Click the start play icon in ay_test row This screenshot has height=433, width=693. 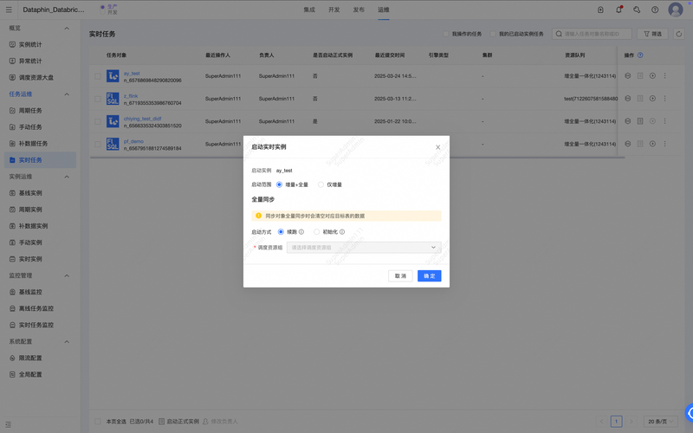pyautogui.click(x=652, y=76)
